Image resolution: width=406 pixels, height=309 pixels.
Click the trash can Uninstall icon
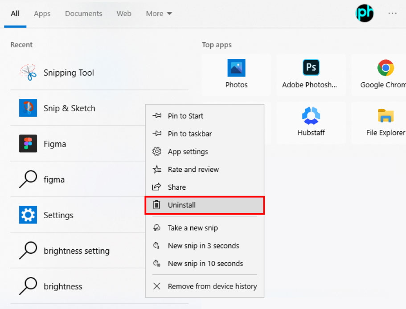pos(156,205)
